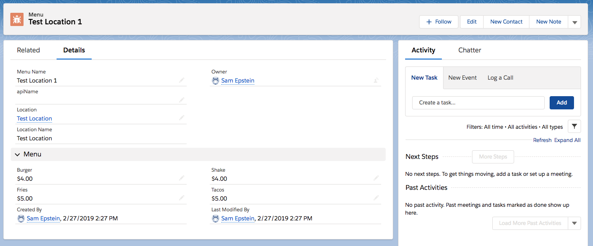Click the Menu Name edit pencil
Screen dimensions: 593x246
[x=182, y=80]
